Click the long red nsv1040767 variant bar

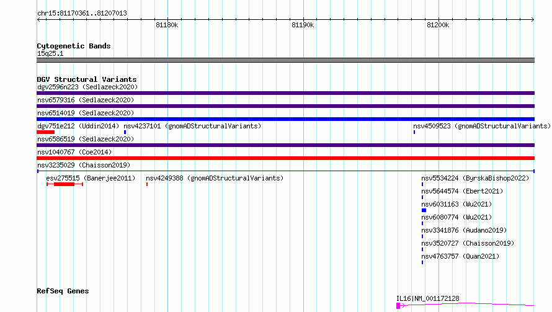285,158
